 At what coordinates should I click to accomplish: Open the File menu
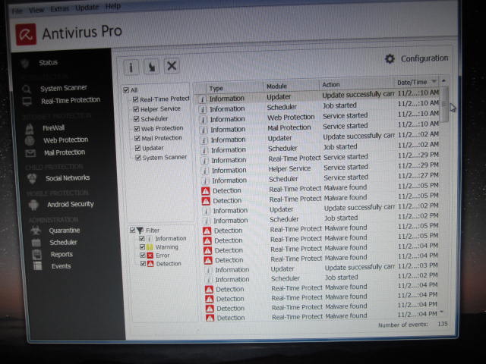click(17, 11)
